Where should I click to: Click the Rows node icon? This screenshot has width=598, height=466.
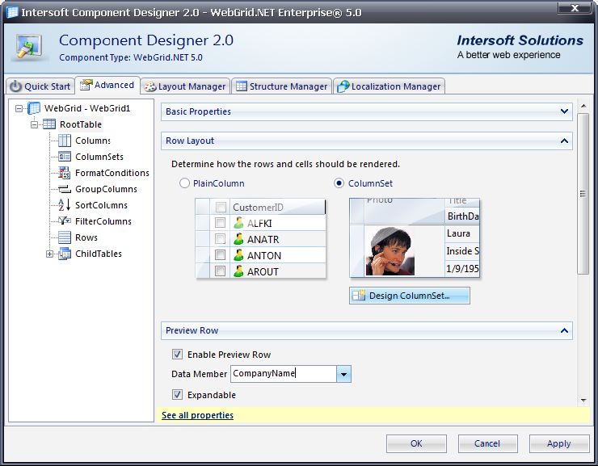click(x=65, y=237)
